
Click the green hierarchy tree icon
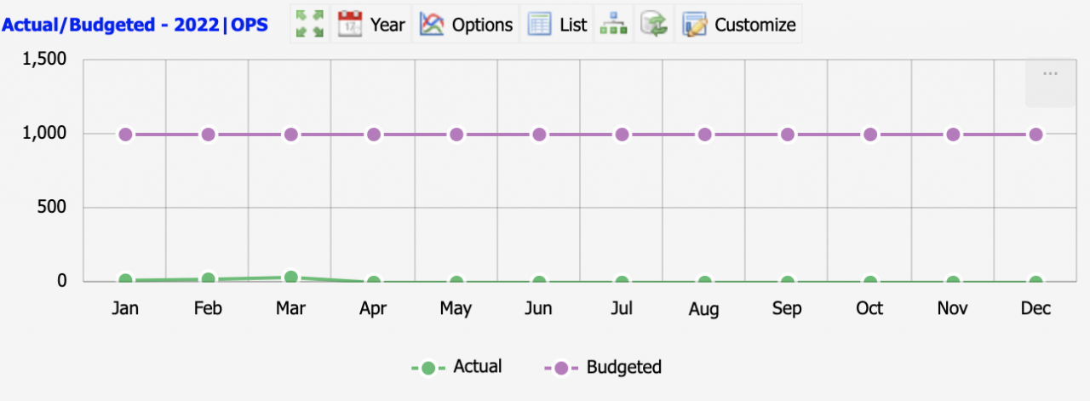tap(613, 24)
